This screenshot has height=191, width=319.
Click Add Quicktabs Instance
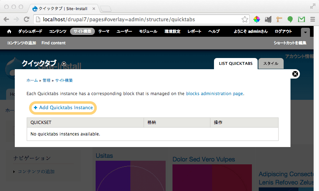[63, 108]
